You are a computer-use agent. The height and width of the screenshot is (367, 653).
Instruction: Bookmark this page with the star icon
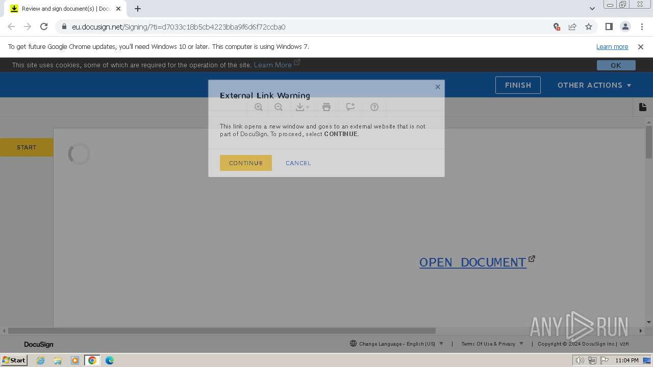coord(589,27)
